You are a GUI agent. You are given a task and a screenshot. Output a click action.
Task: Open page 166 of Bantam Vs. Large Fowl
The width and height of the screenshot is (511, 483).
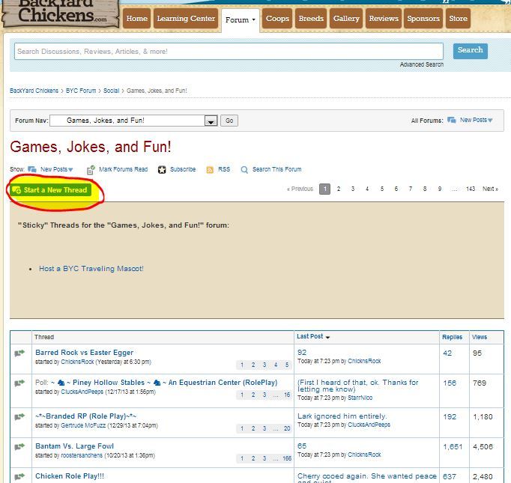(287, 458)
